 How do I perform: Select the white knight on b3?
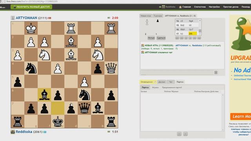[98, 55]
